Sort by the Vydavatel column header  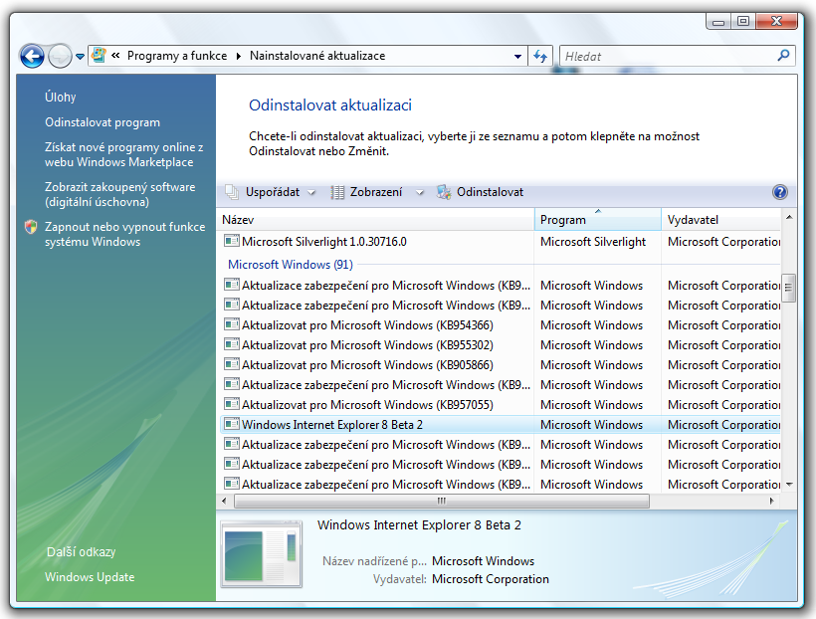pos(720,220)
